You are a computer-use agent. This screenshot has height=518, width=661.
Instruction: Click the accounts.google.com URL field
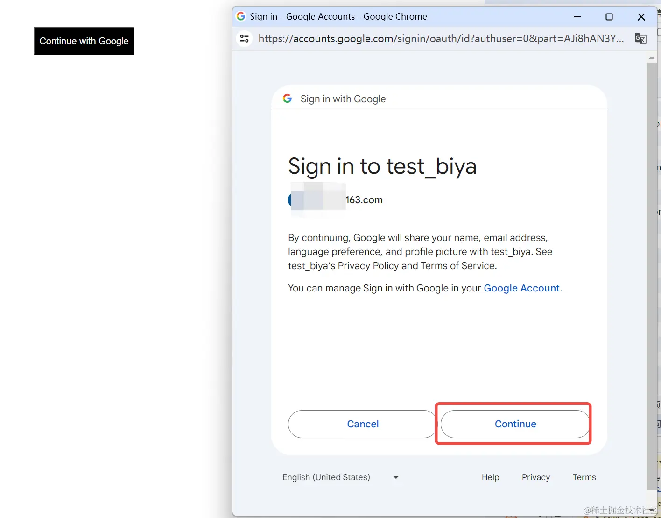(x=441, y=38)
